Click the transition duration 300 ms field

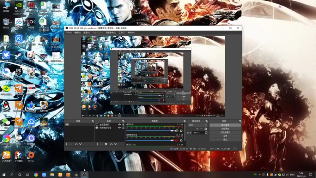pos(199,133)
